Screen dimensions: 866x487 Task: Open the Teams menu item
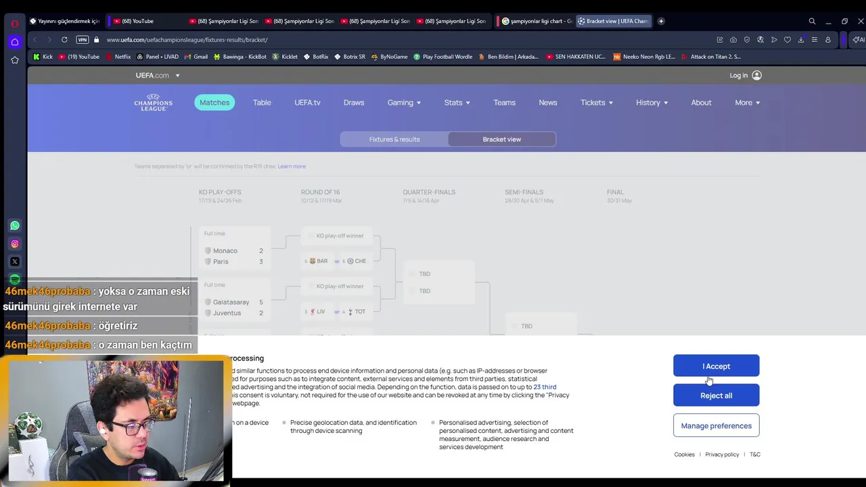[504, 102]
